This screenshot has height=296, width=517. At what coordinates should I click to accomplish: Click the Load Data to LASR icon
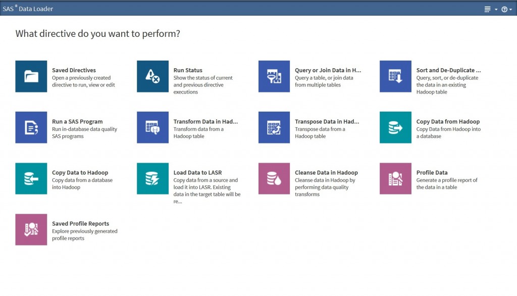(152, 178)
